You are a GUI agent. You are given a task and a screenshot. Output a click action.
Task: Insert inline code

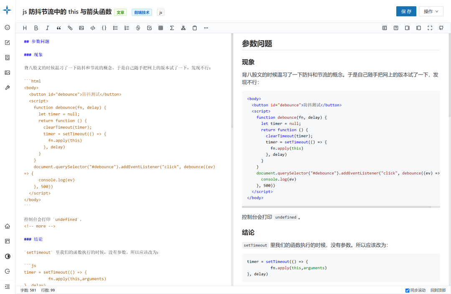tap(93, 28)
